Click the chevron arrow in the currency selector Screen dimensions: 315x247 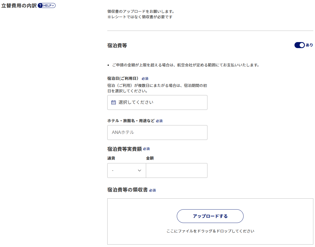pos(140,170)
